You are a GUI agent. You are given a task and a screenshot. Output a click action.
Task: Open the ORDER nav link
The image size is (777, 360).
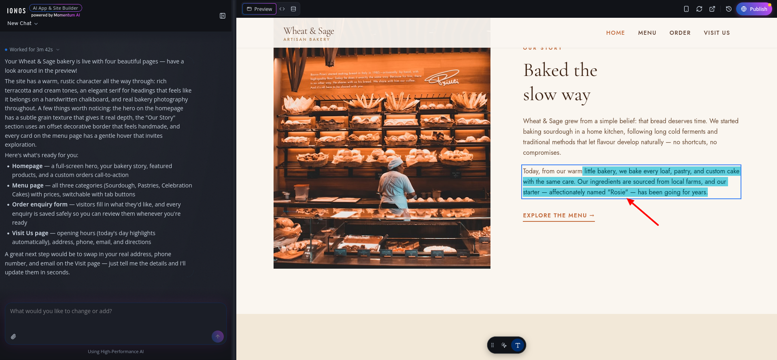680,33
